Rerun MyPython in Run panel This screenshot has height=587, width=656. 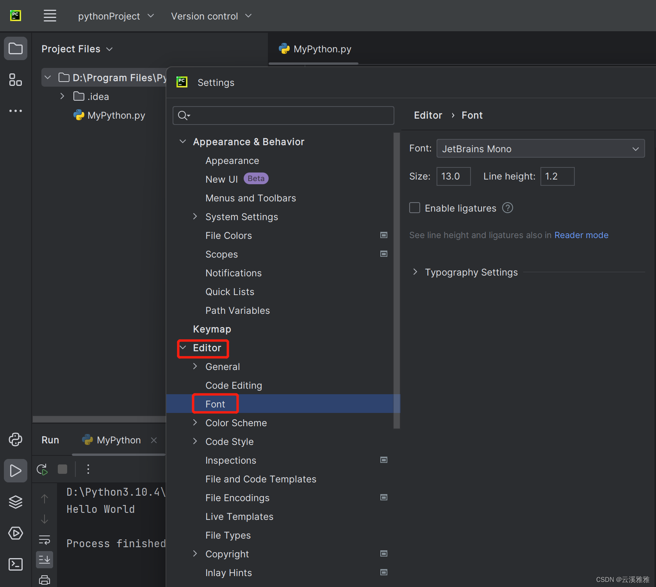coord(42,469)
